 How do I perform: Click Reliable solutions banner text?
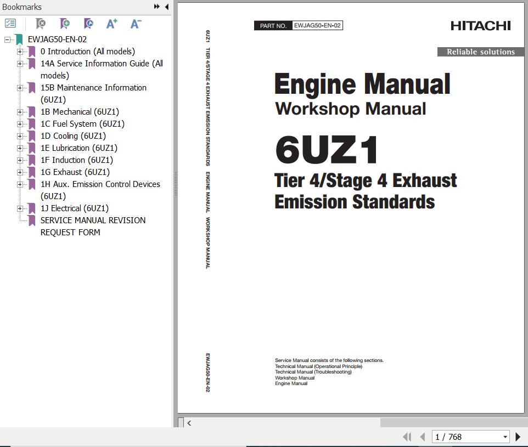point(480,52)
